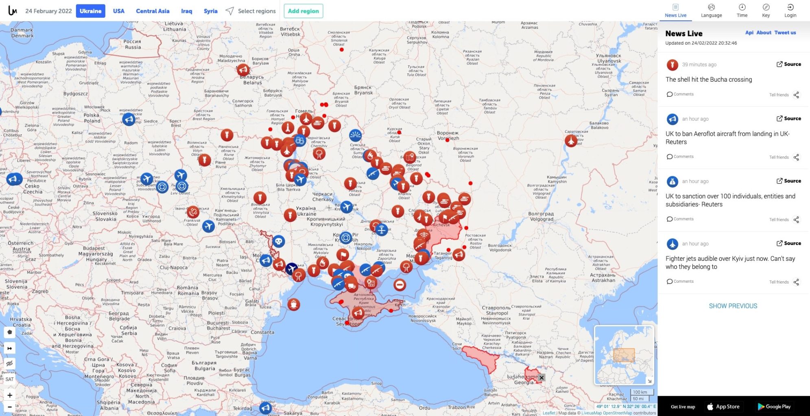Click Tell friends on Bucha crossing news
The height and width of the screenshot is (416, 810).
pyautogui.click(x=779, y=95)
